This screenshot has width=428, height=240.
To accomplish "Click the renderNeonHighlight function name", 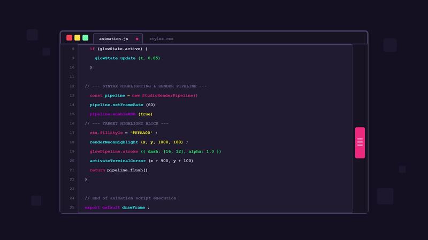I will pos(114,142).
